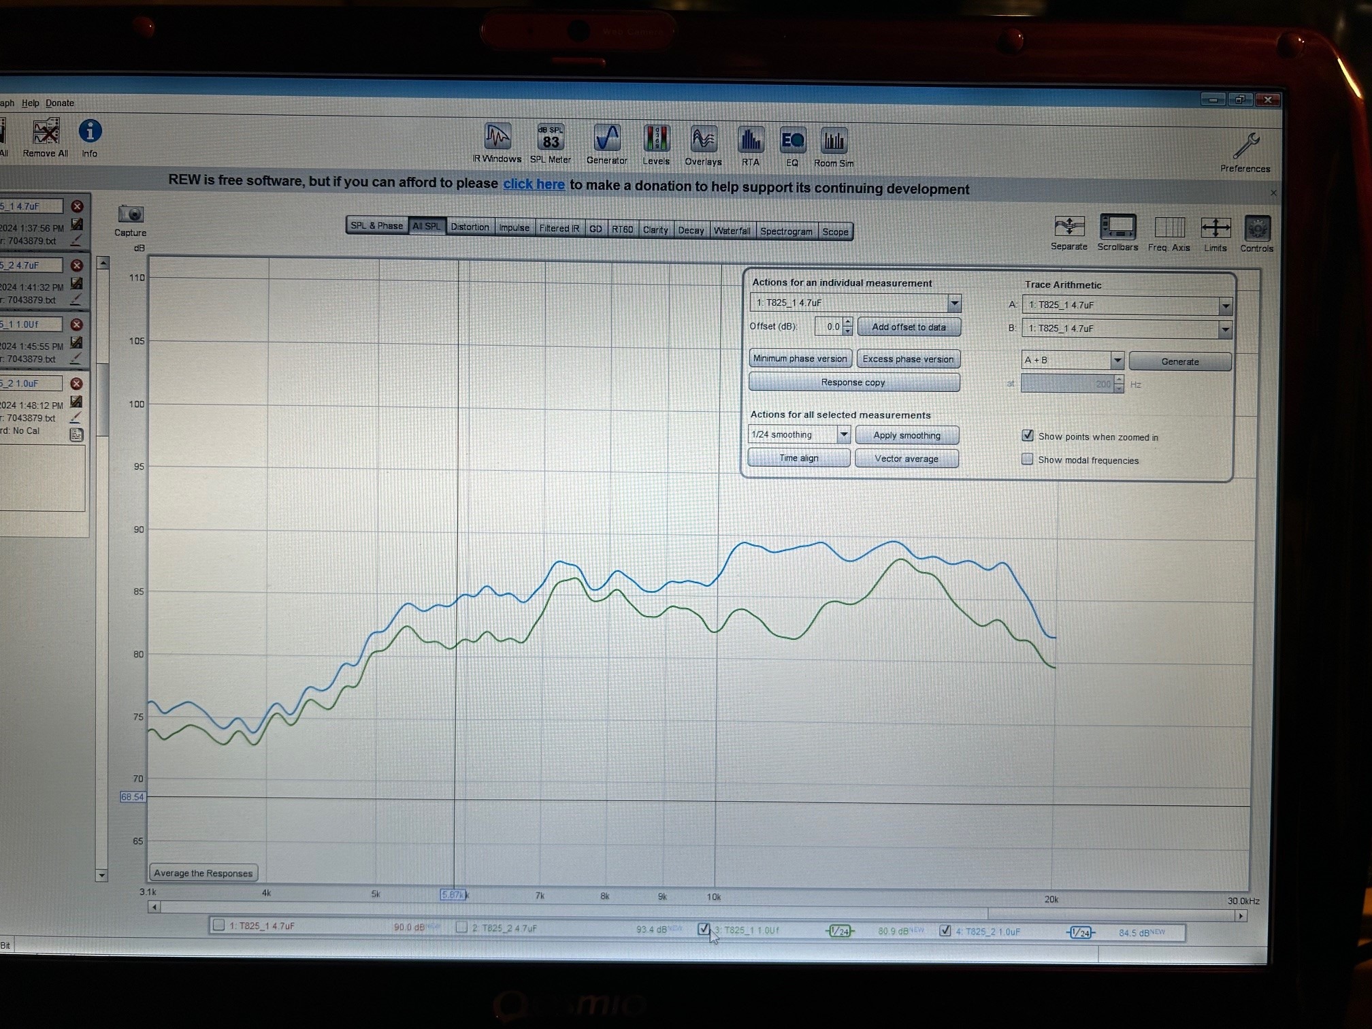Enable Show modal frequencies
The image size is (1372, 1029).
click(x=1028, y=459)
